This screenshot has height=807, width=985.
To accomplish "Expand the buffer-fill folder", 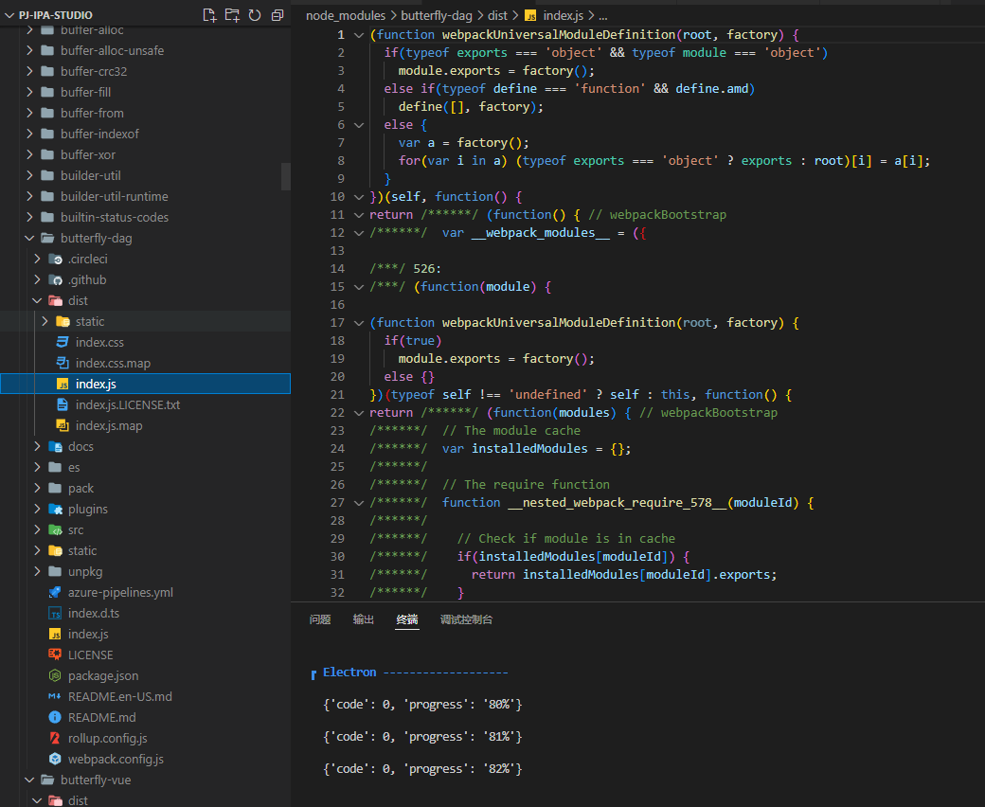I will (29, 92).
